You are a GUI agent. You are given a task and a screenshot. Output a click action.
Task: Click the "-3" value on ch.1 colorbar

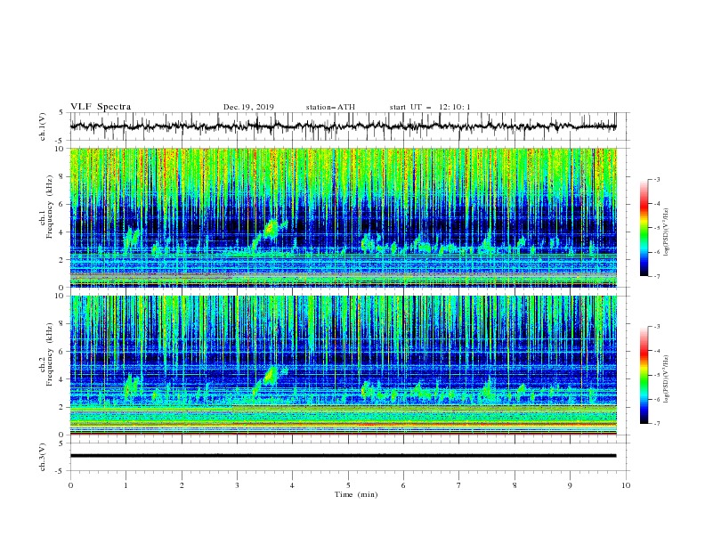point(656,179)
